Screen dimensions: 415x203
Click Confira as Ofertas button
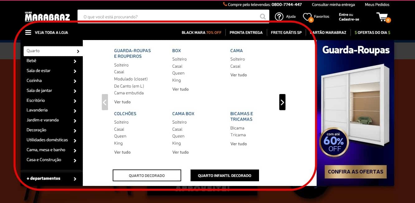click(356, 172)
